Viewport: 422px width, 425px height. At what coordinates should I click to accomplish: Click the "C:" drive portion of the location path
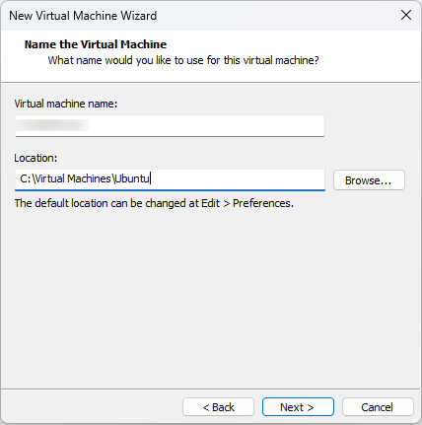click(x=26, y=178)
